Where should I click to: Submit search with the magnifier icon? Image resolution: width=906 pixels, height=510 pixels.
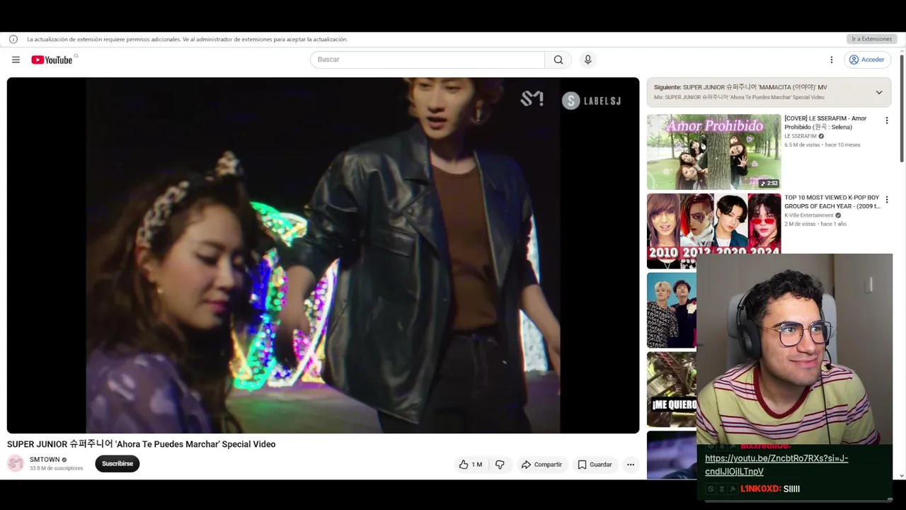(558, 59)
